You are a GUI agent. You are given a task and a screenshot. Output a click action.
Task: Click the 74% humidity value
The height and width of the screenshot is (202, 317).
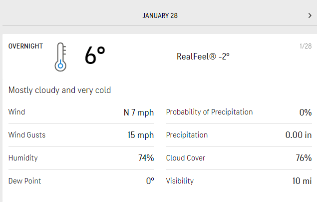click(146, 158)
